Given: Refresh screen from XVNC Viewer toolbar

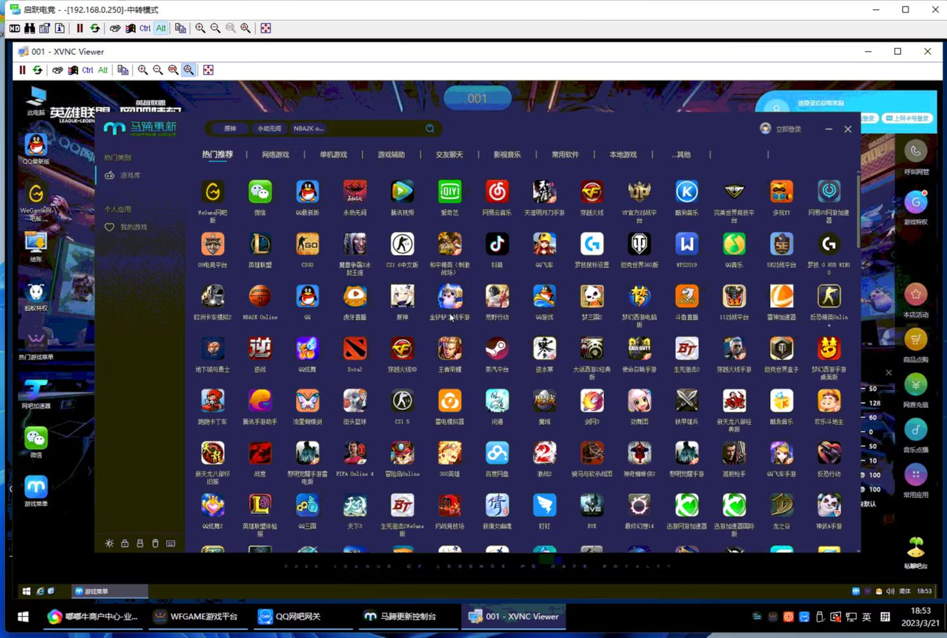Looking at the screenshot, I should [37, 70].
